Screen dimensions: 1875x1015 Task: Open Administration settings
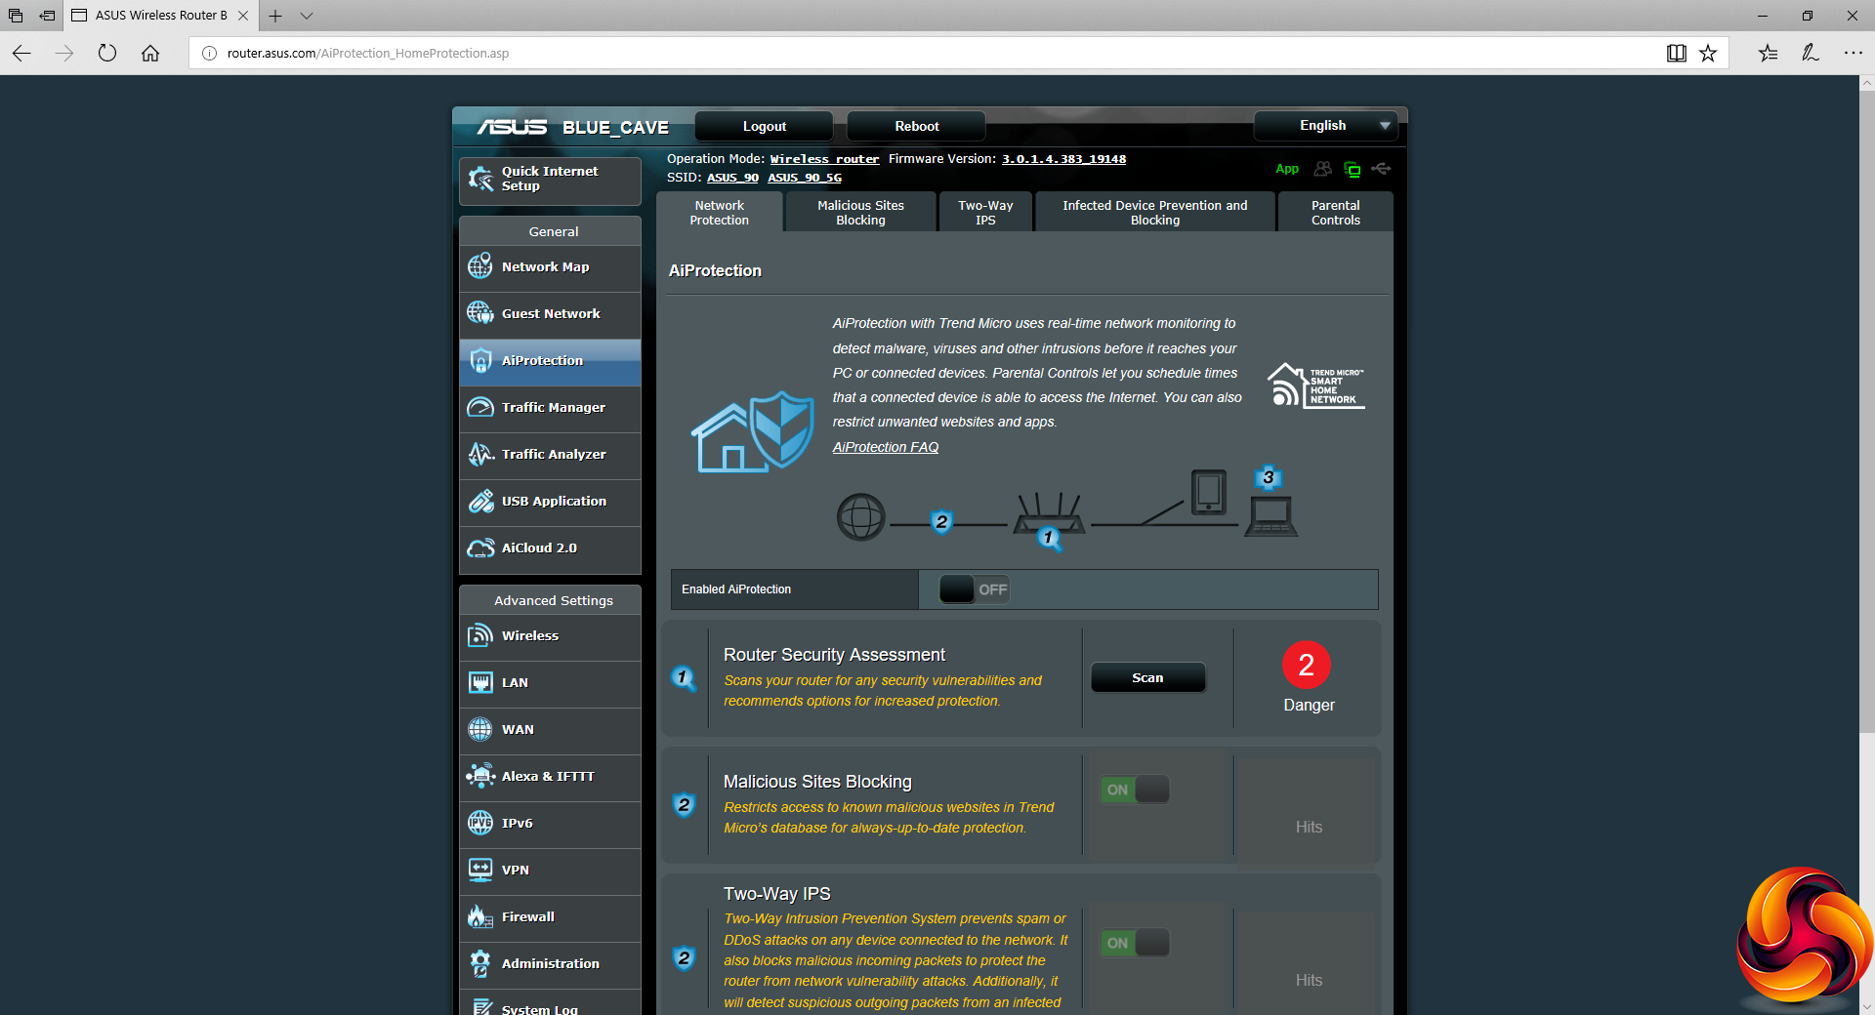coord(550,964)
